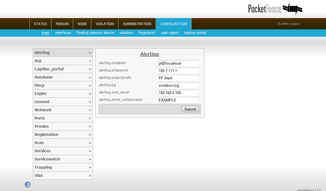Focus the alerting.smtpserver text box
The height and width of the screenshot is (191, 326).
point(178,71)
